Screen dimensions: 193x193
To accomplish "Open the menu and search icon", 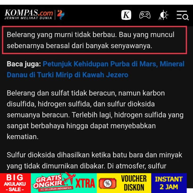I will tap(183, 15).
